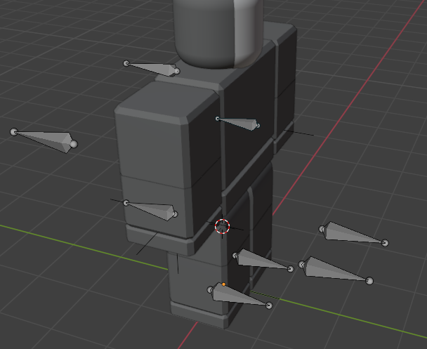Click the green Y axis line
The width and height of the screenshot is (427, 349).
(81, 246)
